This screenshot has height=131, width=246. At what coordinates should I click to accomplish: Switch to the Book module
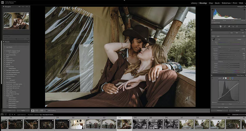pos(217,3)
